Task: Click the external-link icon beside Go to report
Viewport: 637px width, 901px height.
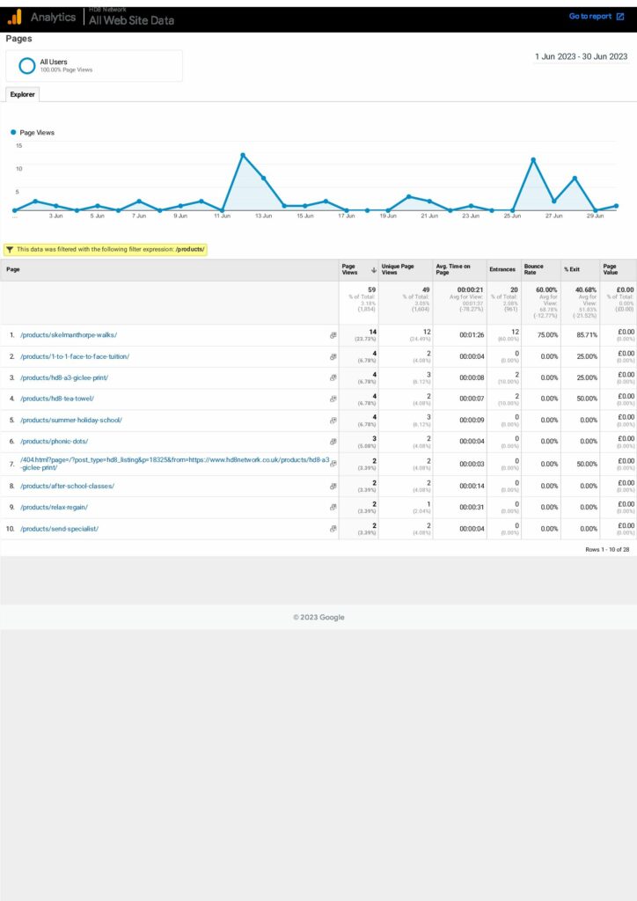Action: pos(620,17)
